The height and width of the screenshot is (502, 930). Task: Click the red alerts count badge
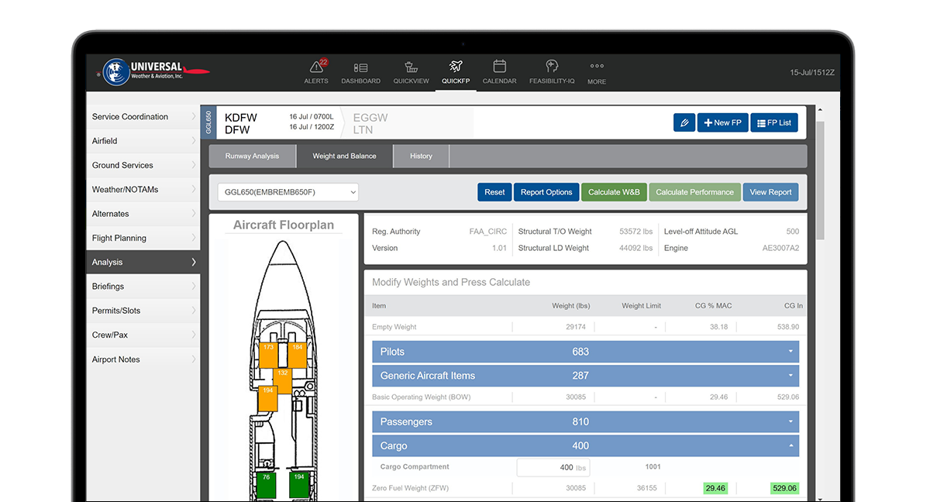(x=323, y=62)
